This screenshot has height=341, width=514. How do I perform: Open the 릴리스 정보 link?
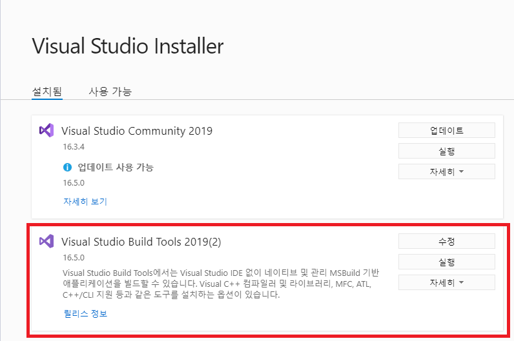tap(85, 313)
